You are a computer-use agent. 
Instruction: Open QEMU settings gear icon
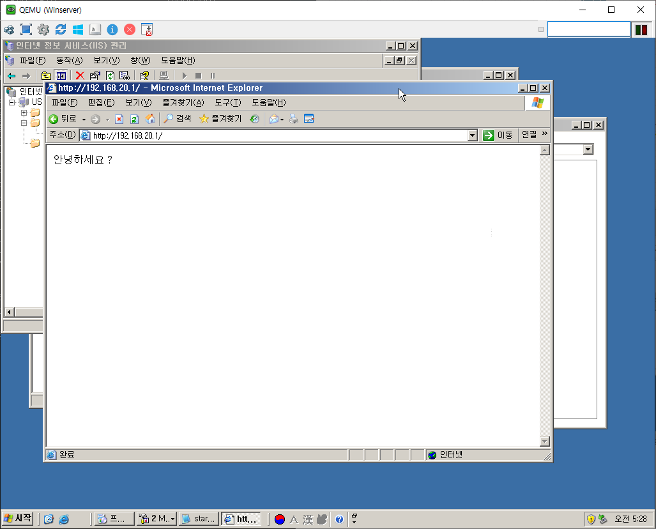pos(43,29)
